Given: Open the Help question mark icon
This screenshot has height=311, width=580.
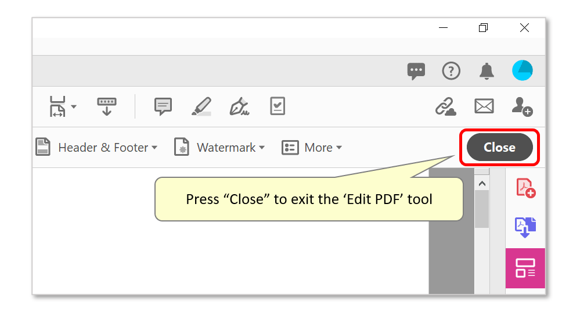Looking at the screenshot, I should click(x=451, y=71).
